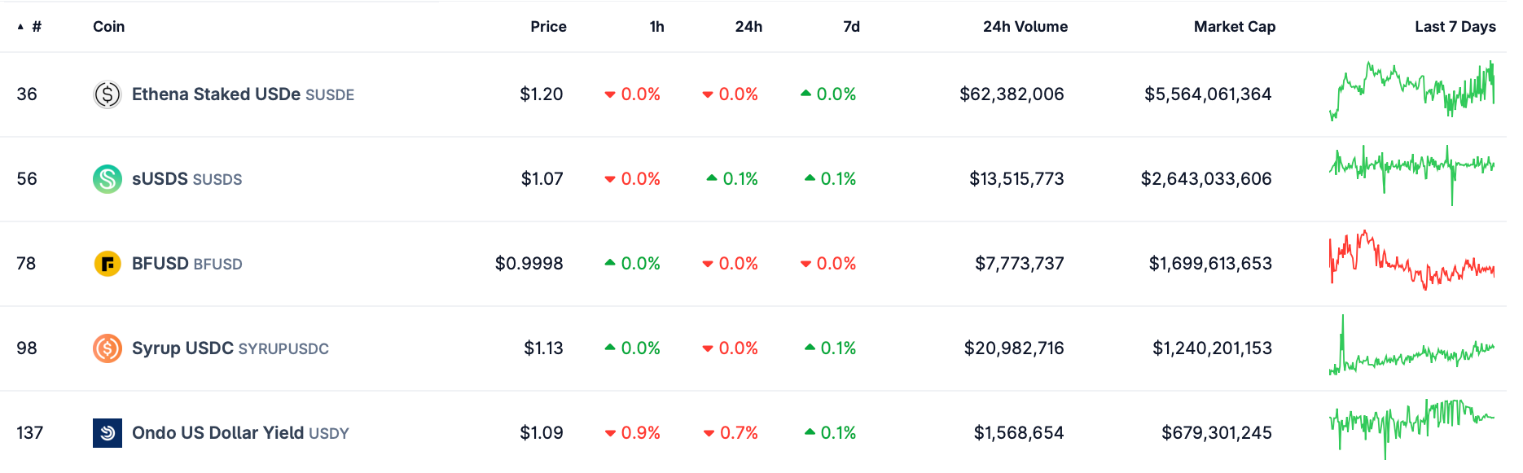
Task: Click the BFUSD yellow coin icon
Action: coord(108,264)
